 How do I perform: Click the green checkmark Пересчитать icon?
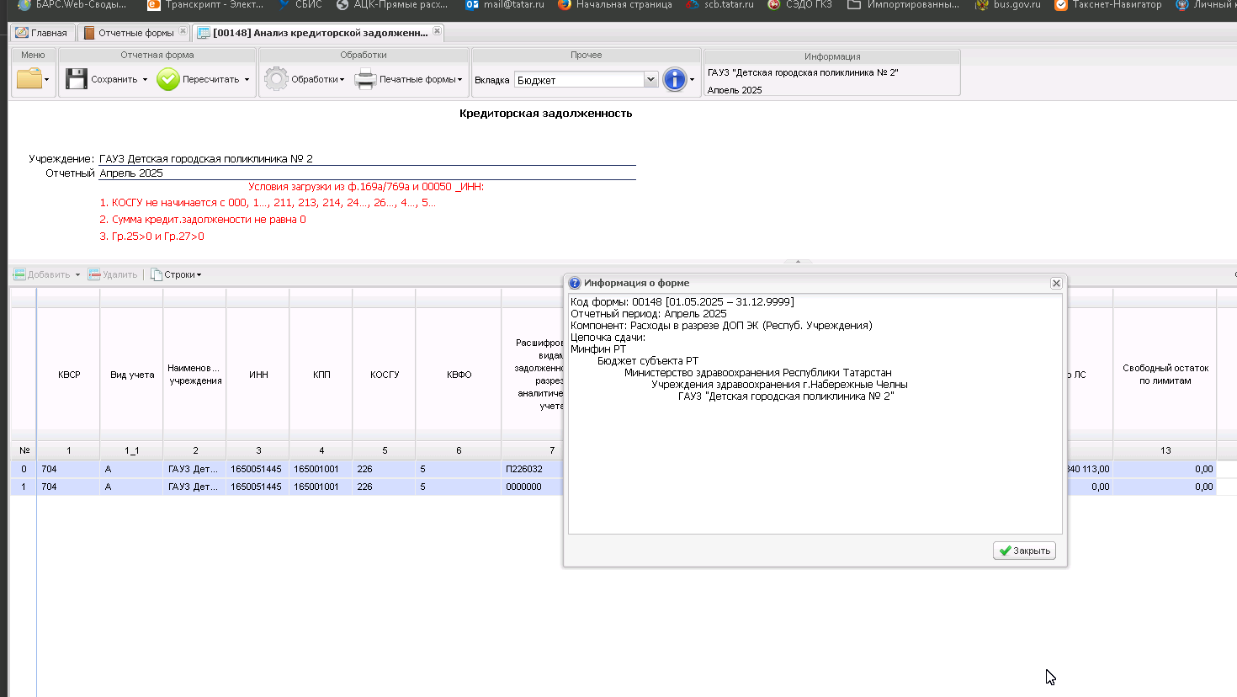(168, 79)
